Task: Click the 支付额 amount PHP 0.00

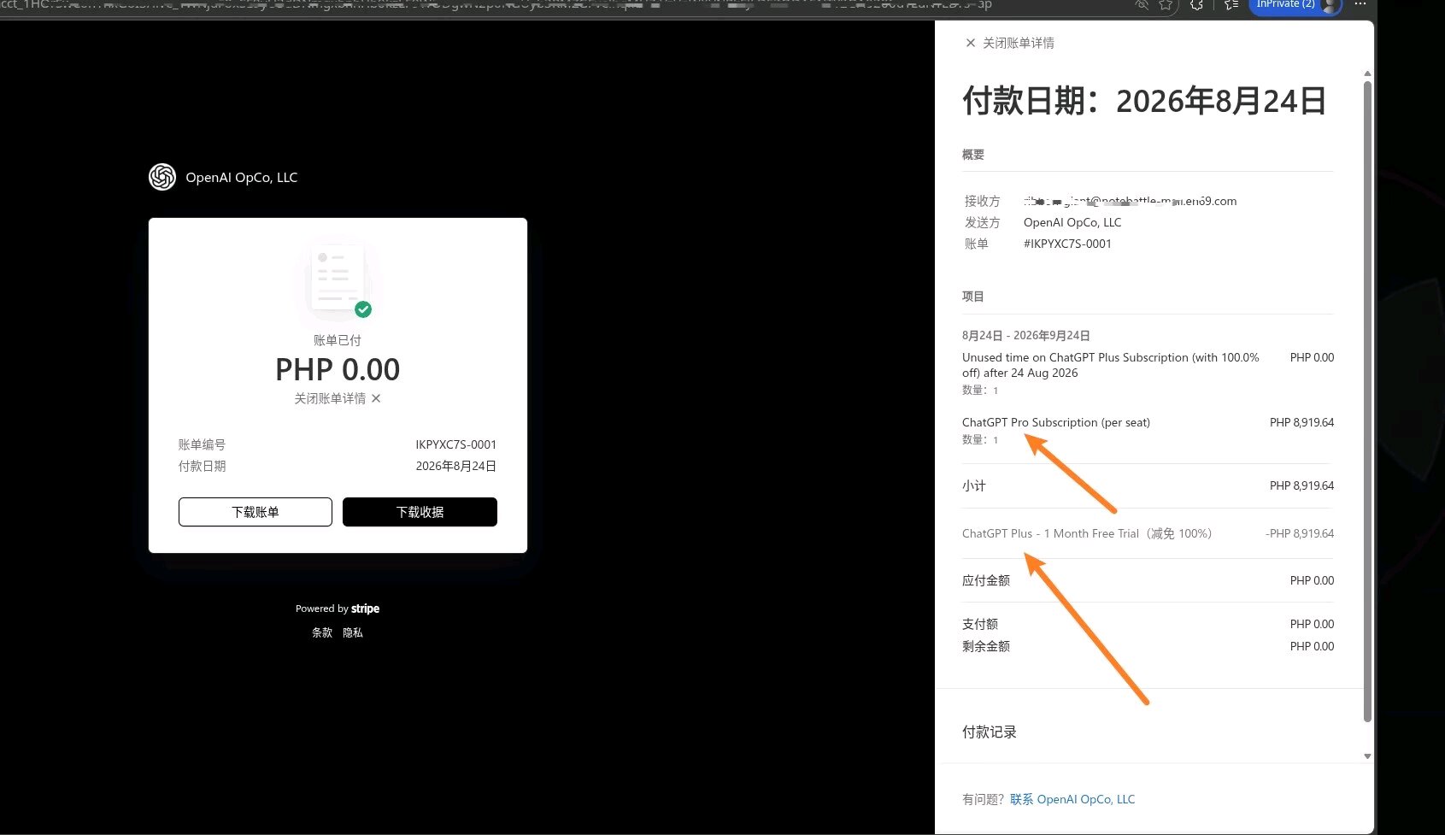Action: [1312, 624]
